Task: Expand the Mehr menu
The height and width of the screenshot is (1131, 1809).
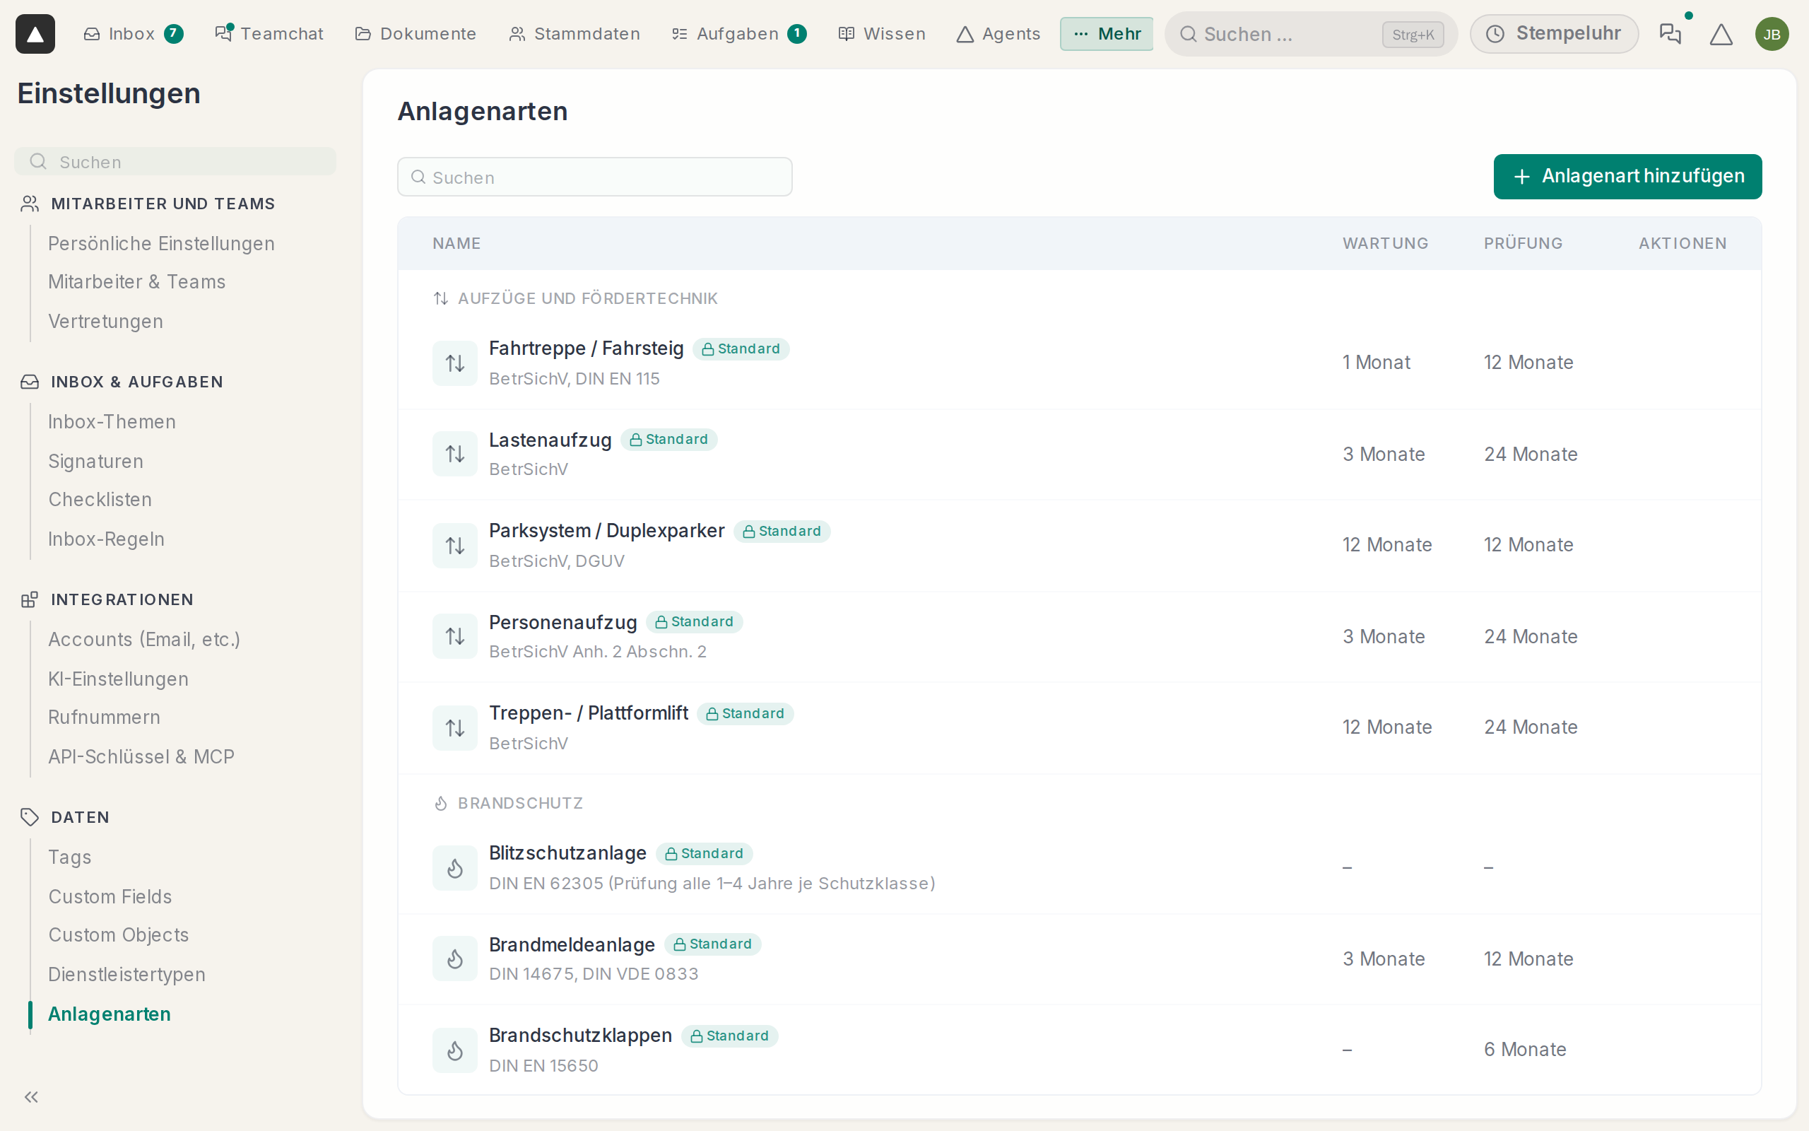Action: [x=1107, y=34]
